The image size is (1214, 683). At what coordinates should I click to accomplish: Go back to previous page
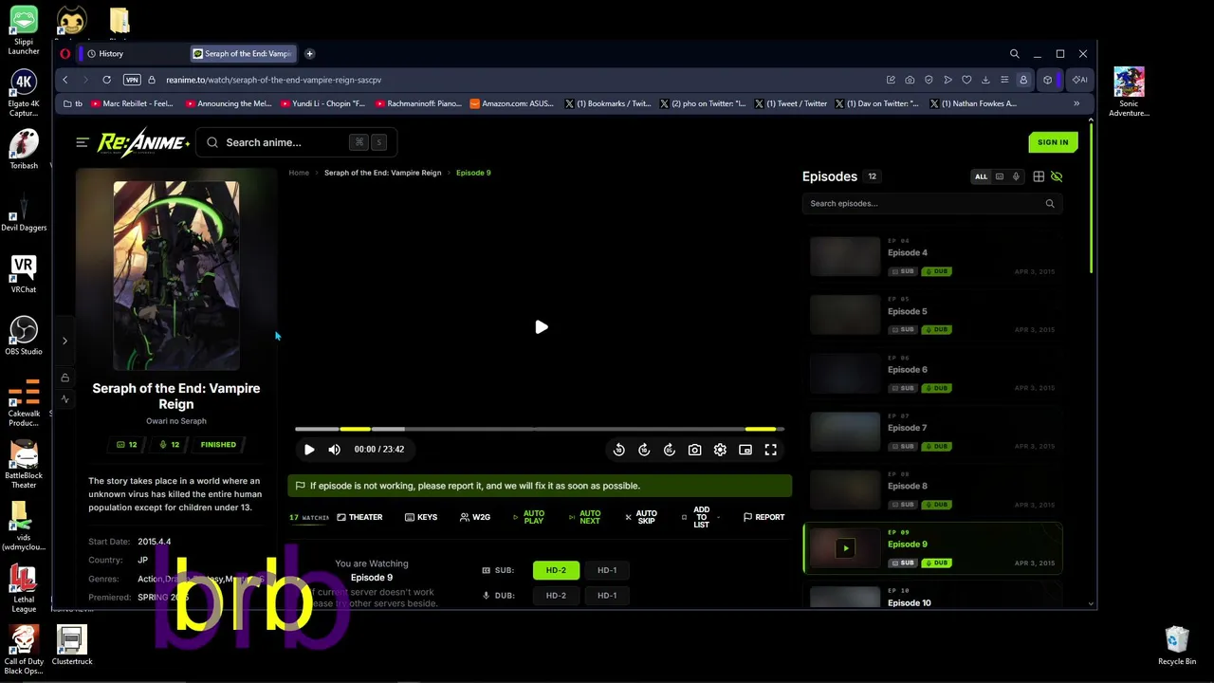click(x=64, y=80)
